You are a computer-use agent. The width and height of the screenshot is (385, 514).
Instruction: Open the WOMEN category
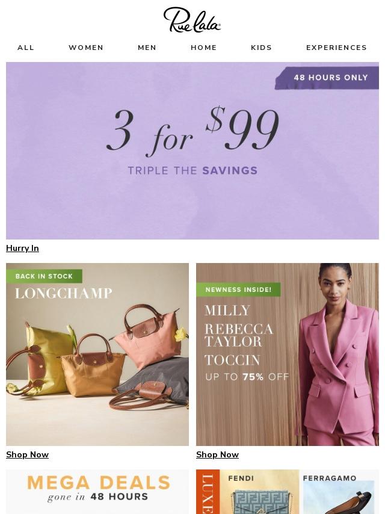tap(86, 48)
